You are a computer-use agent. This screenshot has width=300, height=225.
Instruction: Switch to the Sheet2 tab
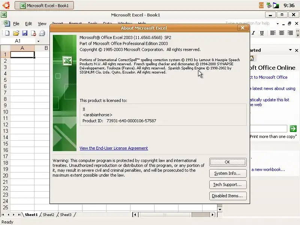pyautogui.click(x=48, y=214)
